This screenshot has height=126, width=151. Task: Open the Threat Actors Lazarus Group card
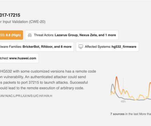(72, 35)
